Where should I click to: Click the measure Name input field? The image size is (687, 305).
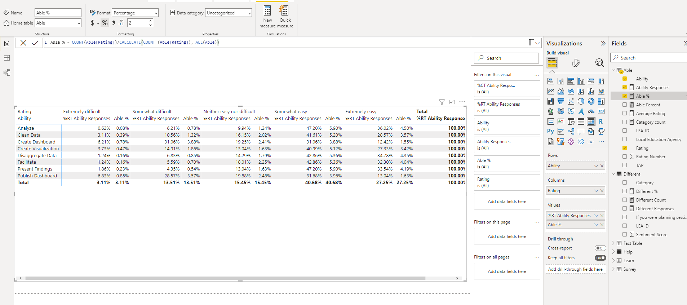[58, 13]
